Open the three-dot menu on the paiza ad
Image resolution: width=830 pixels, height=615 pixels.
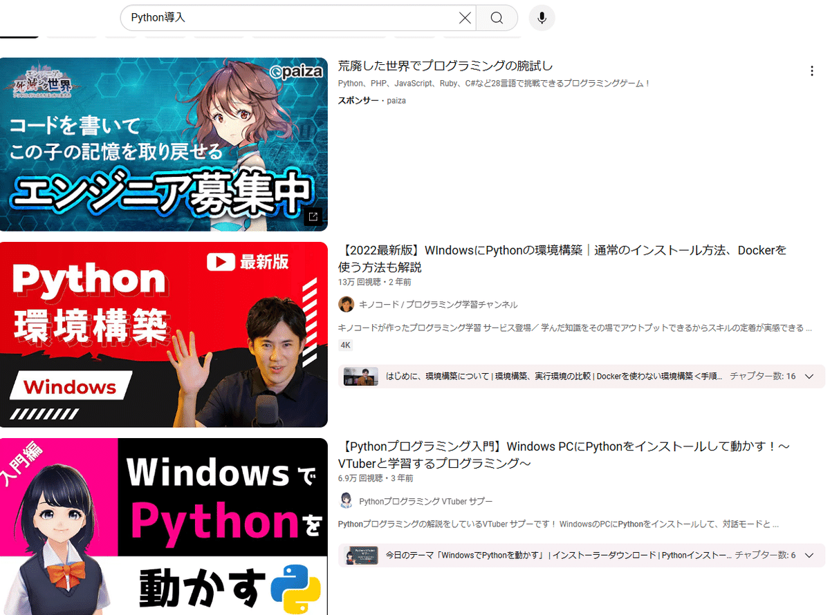812,70
